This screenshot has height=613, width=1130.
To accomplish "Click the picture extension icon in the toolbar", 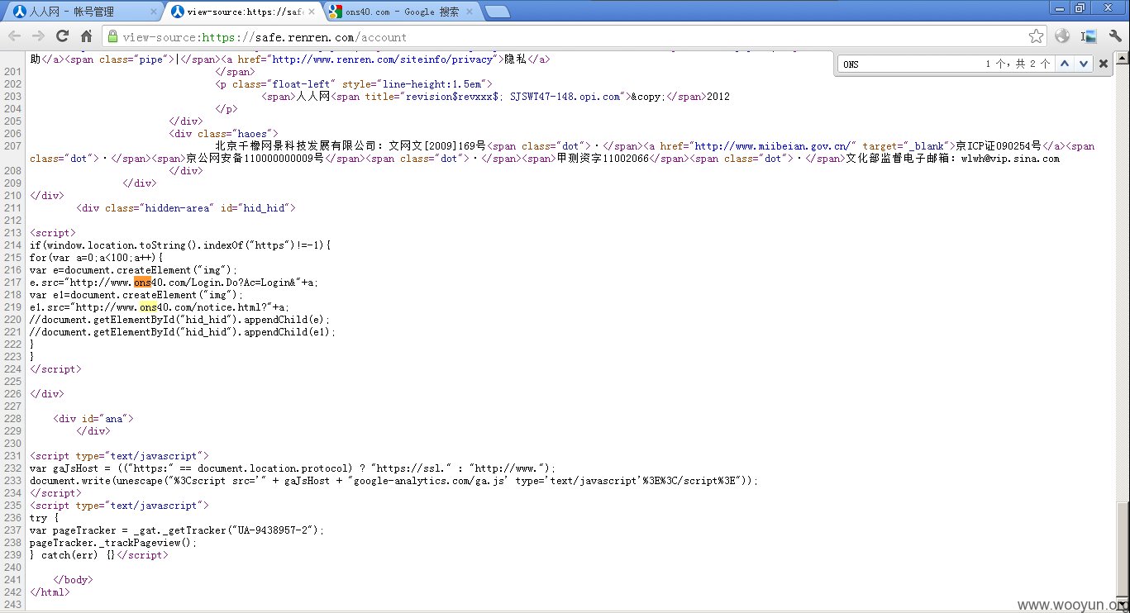I will click(x=1089, y=36).
